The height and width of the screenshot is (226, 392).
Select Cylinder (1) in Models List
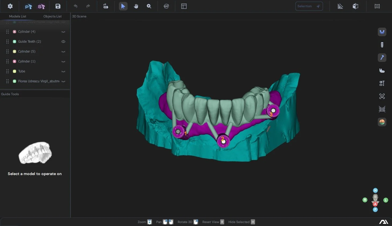click(27, 61)
